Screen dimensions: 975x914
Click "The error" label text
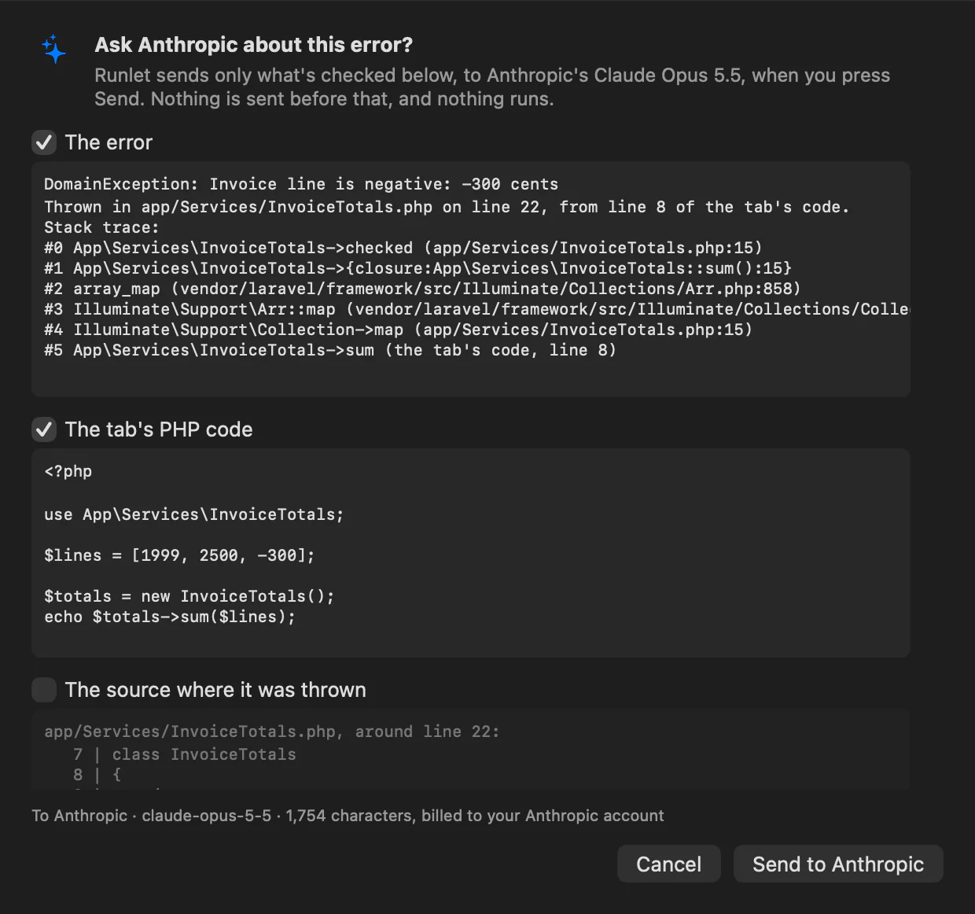(109, 142)
